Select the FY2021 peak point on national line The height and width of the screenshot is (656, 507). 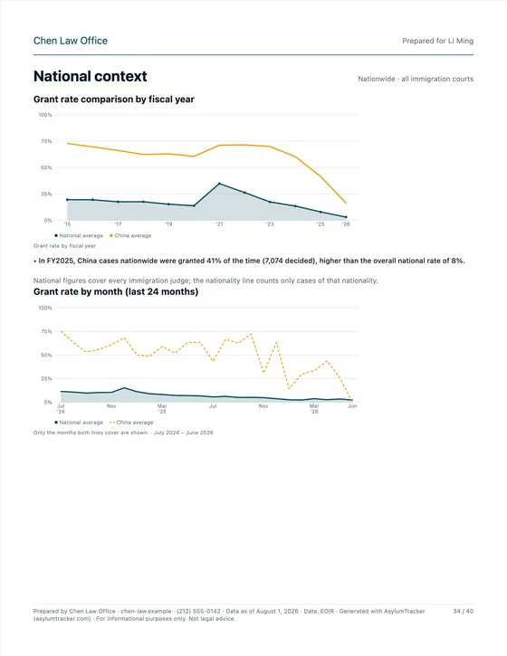click(219, 184)
